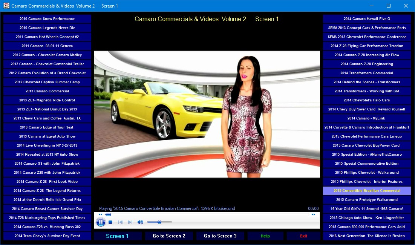Play 2013 ZL1 National Donut Day
Screen dimensions: 415x245
[47, 109]
